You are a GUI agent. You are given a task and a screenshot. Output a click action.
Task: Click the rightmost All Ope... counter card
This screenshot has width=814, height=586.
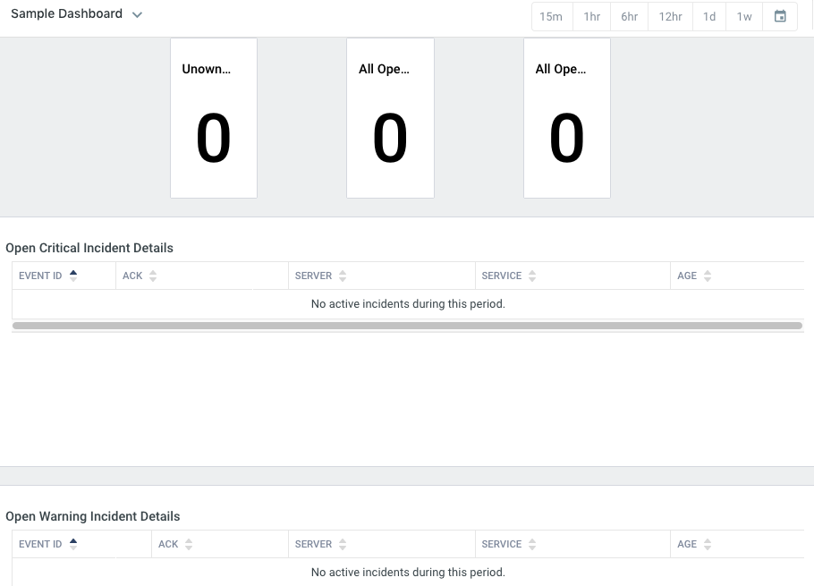(567, 118)
